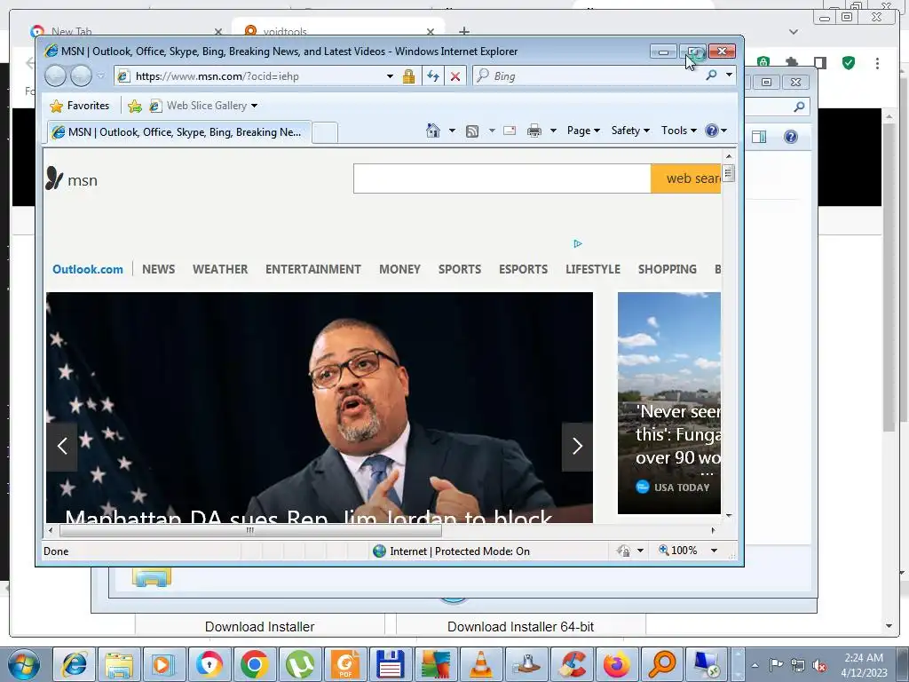Viewport: 909px width, 682px height.
Task: Expand the address bar URL dropdown
Action: tap(390, 76)
